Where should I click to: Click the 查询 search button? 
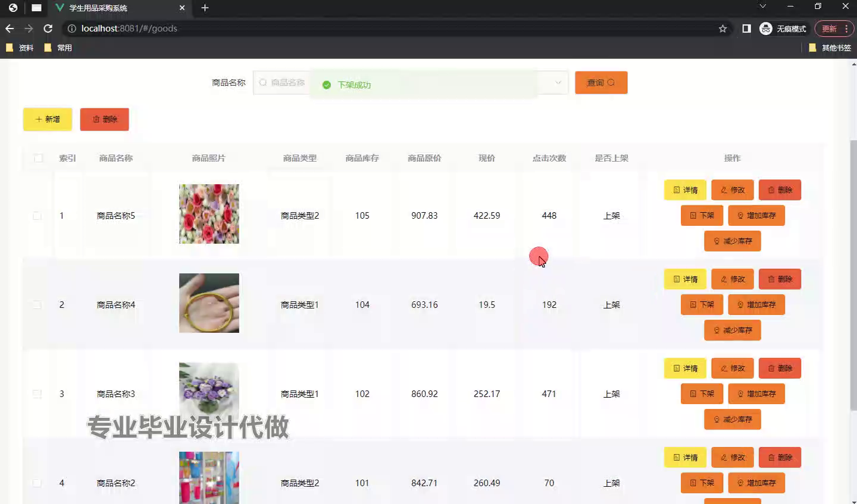coord(601,83)
